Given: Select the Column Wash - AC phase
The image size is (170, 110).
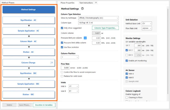Looking at the screenshot, I should tap(29, 42).
